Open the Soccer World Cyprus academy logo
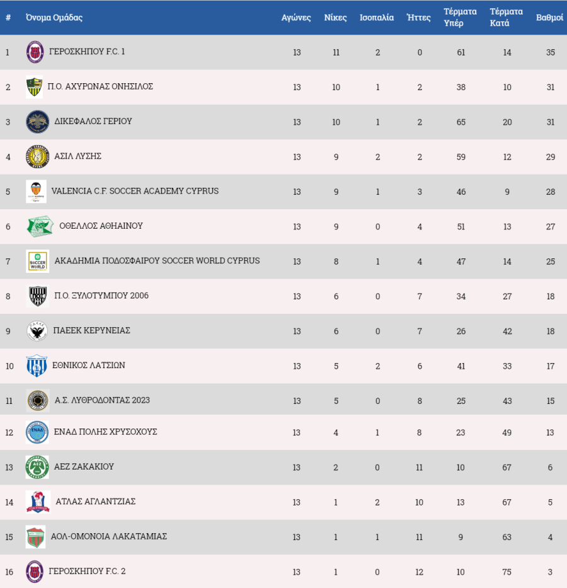 click(x=37, y=262)
